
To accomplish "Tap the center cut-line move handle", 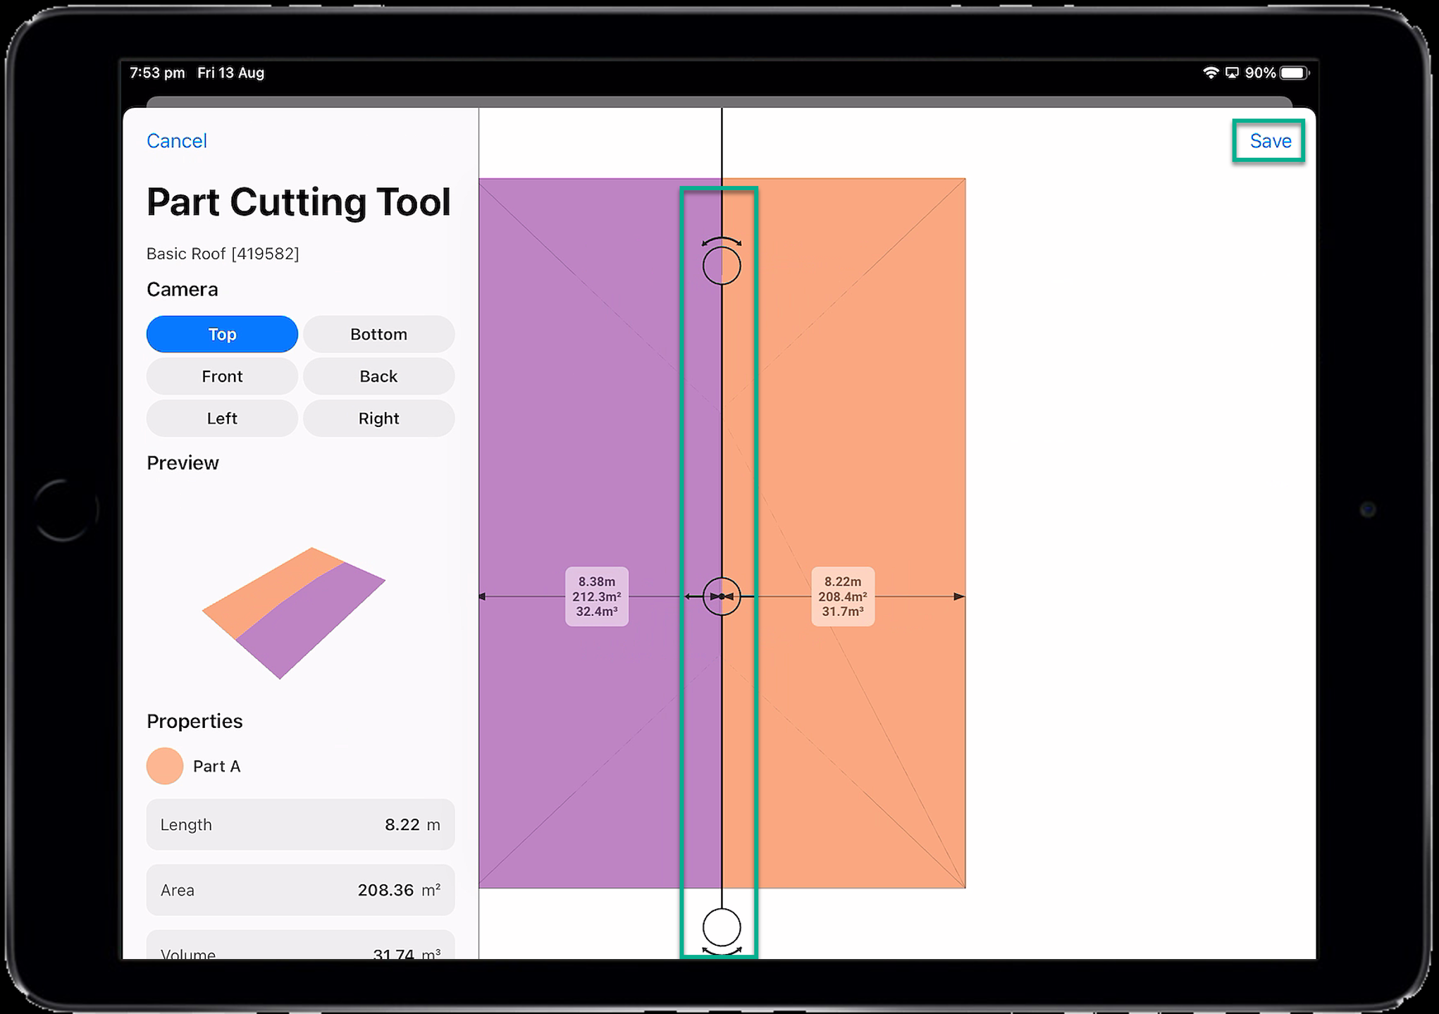I will [721, 596].
